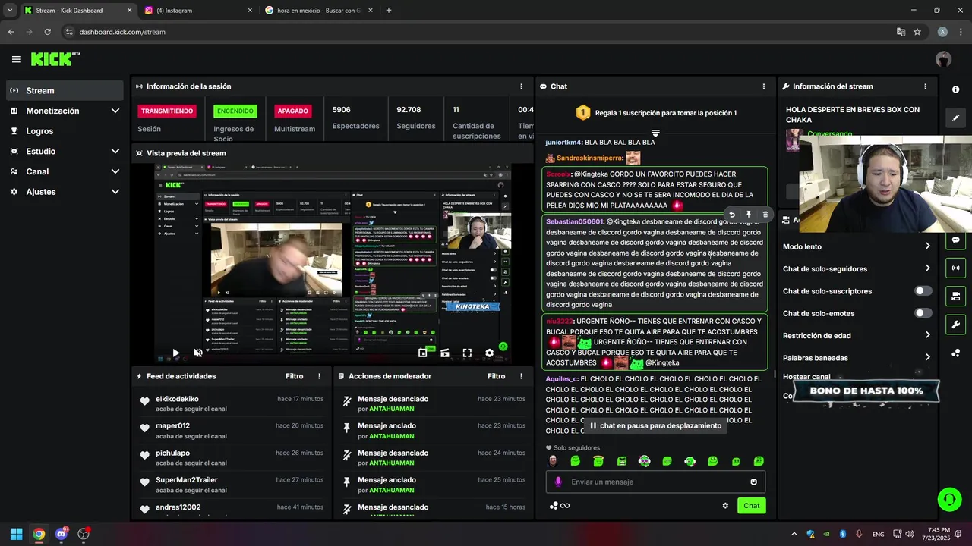
Task: Open the emoji picker in message box
Action: [x=753, y=482]
